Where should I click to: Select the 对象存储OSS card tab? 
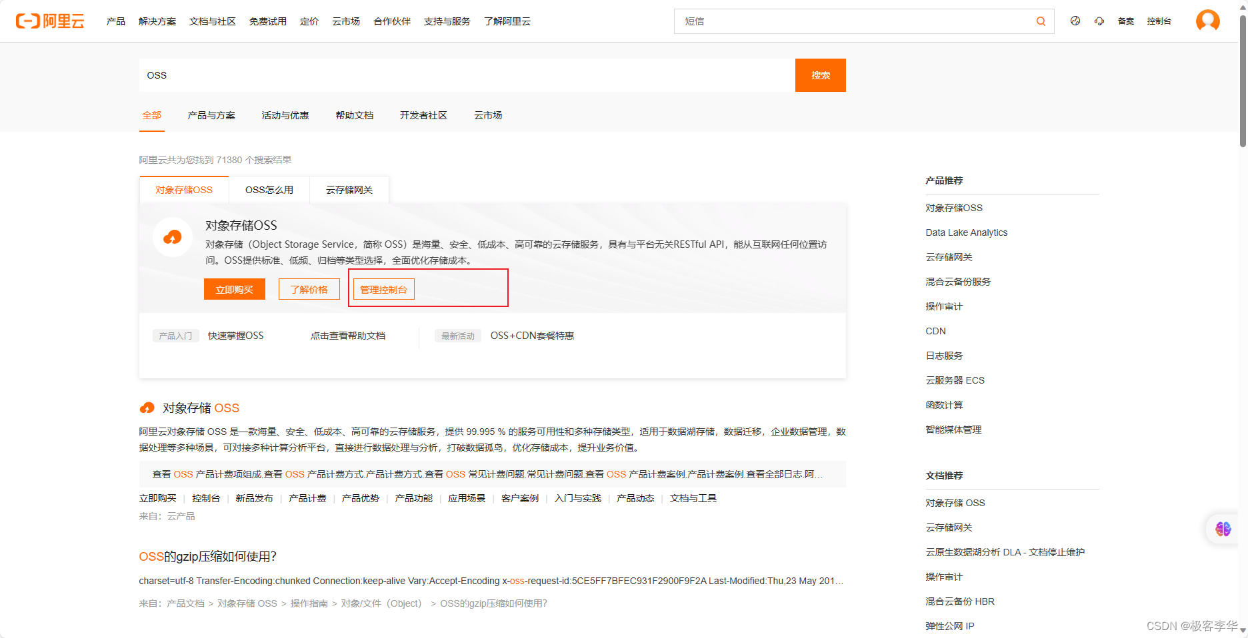(184, 190)
